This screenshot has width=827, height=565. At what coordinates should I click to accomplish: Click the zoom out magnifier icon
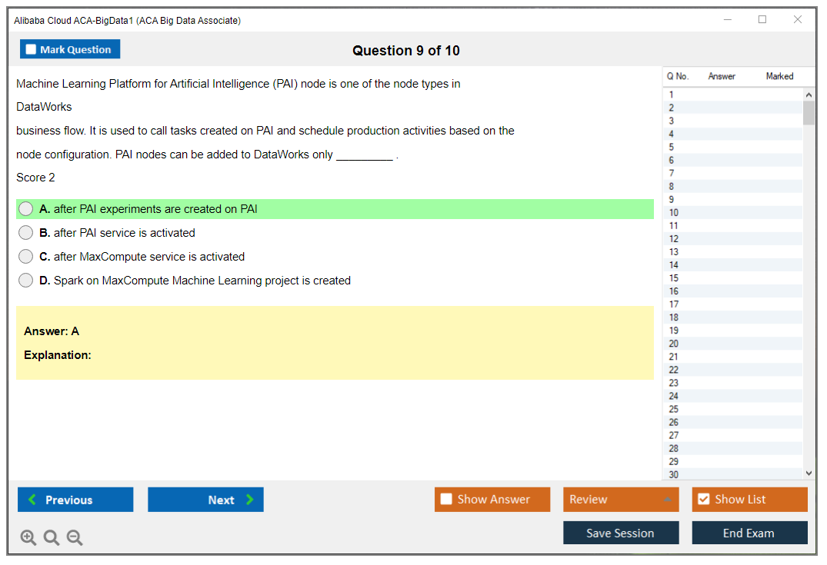click(x=75, y=538)
